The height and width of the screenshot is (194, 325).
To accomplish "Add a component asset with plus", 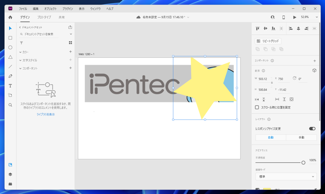I will [x=71, y=68].
